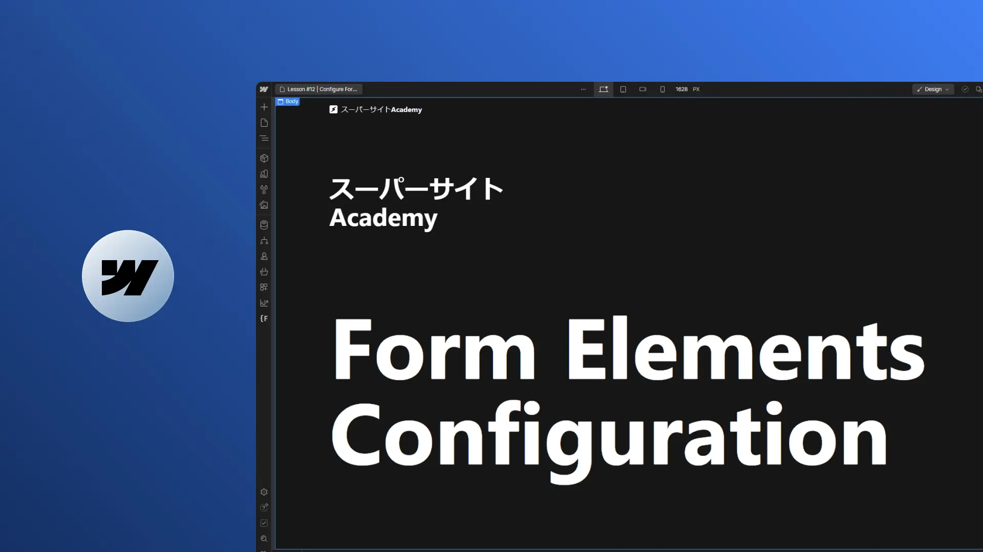
Task: Switch to the Tablet breakpoint
Action: tap(623, 89)
